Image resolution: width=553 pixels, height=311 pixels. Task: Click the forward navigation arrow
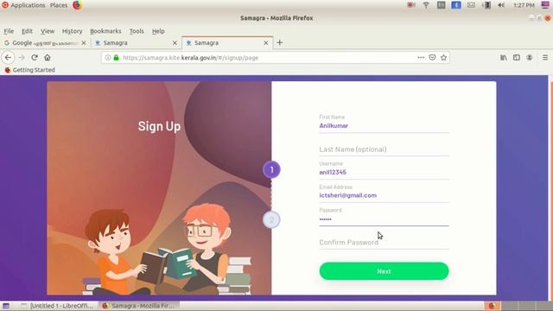(22, 58)
